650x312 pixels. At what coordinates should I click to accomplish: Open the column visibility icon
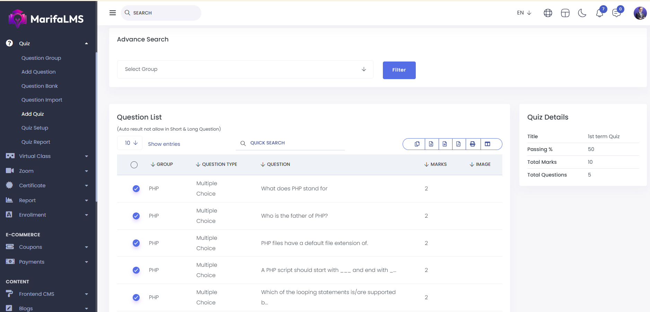[487, 144]
